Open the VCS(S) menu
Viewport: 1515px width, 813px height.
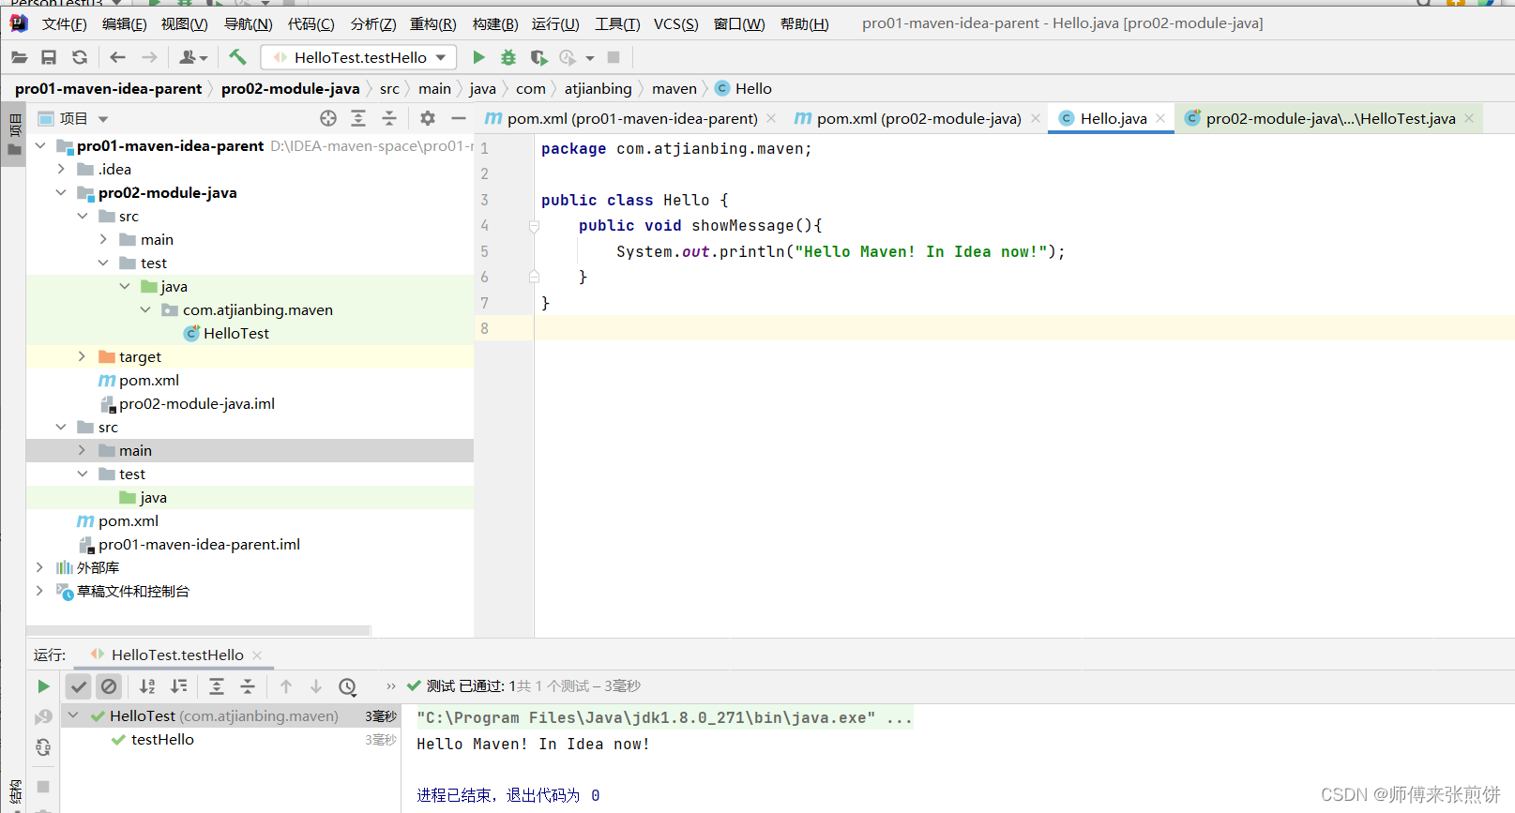675,23
